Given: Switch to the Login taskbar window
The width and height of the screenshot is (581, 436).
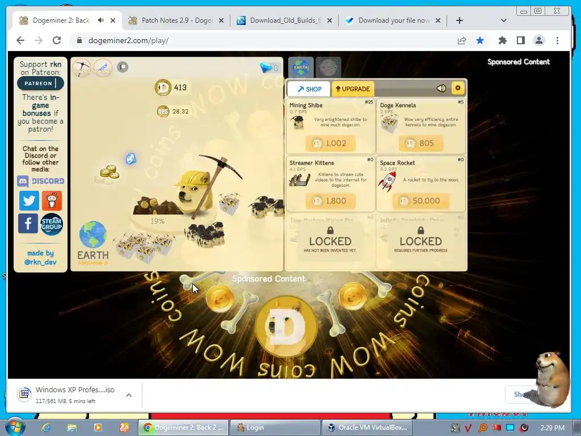Looking at the screenshot, I should click(275, 427).
